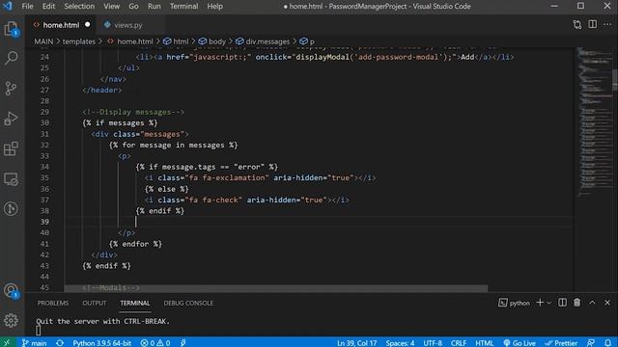The height and width of the screenshot is (347, 618).
Task: Close the terminal panel
Action: pos(607,303)
